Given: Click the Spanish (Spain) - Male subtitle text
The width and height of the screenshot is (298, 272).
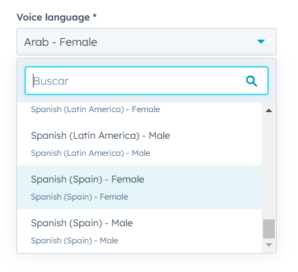Looking at the screenshot, I should click(x=75, y=241).
